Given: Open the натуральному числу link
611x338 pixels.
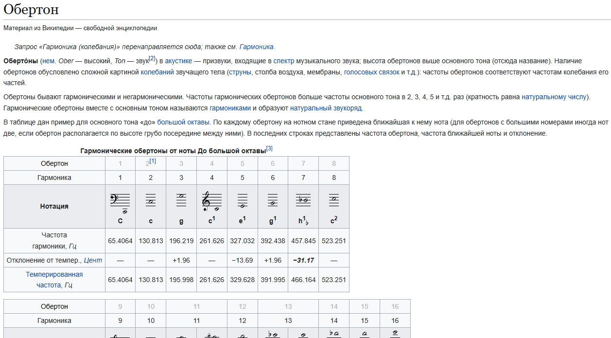Looking at the screenshot, I should point(555,97).
